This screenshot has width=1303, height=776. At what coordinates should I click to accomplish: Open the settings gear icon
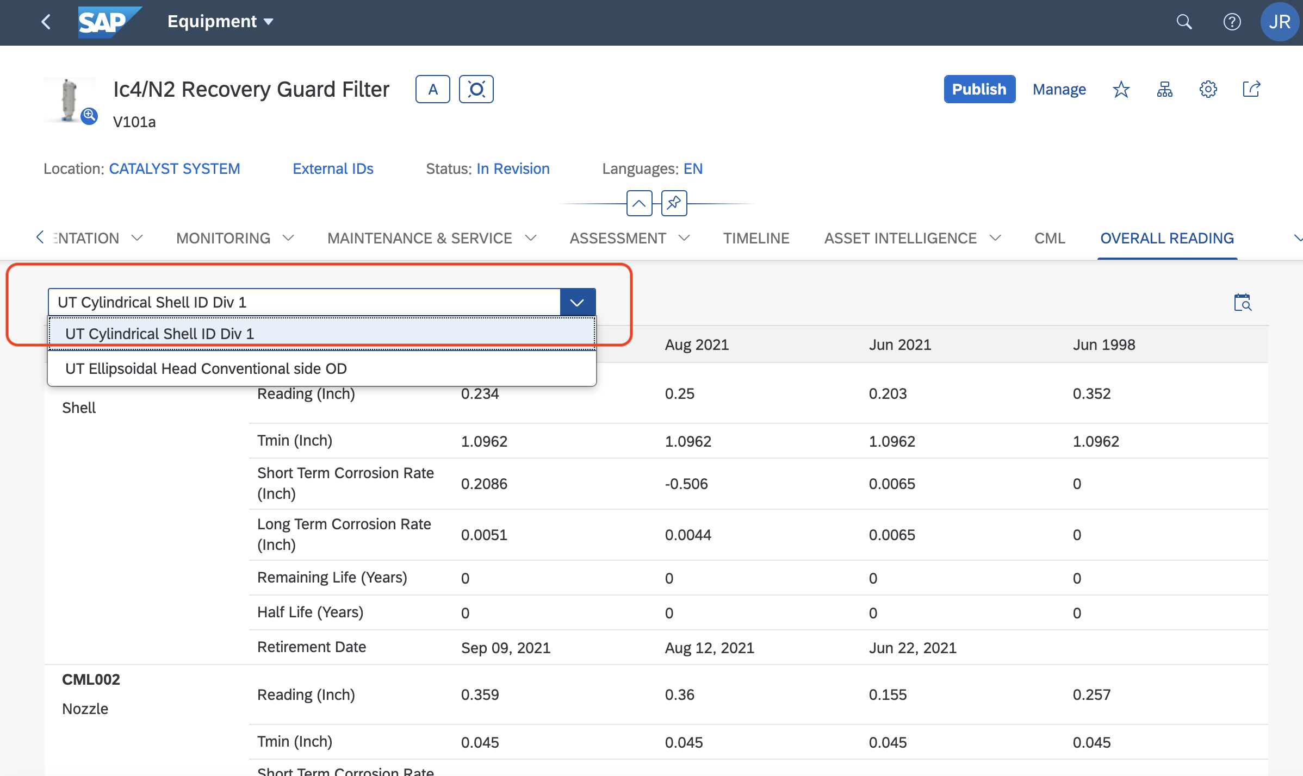click(1208, 89)
